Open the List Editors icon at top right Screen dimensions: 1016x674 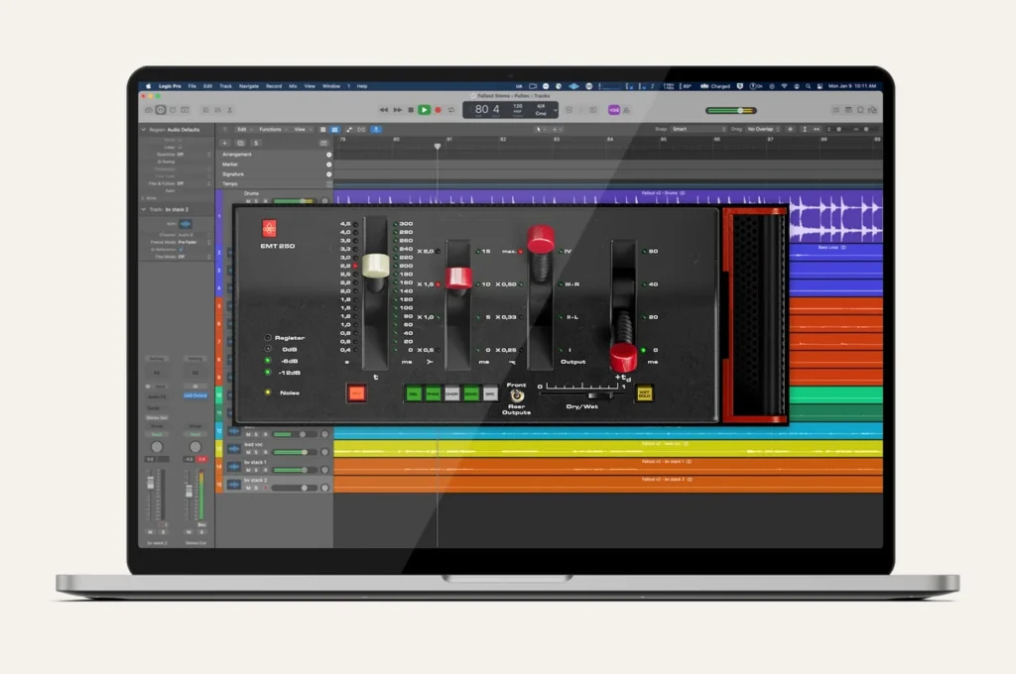(x=835, y=110)
